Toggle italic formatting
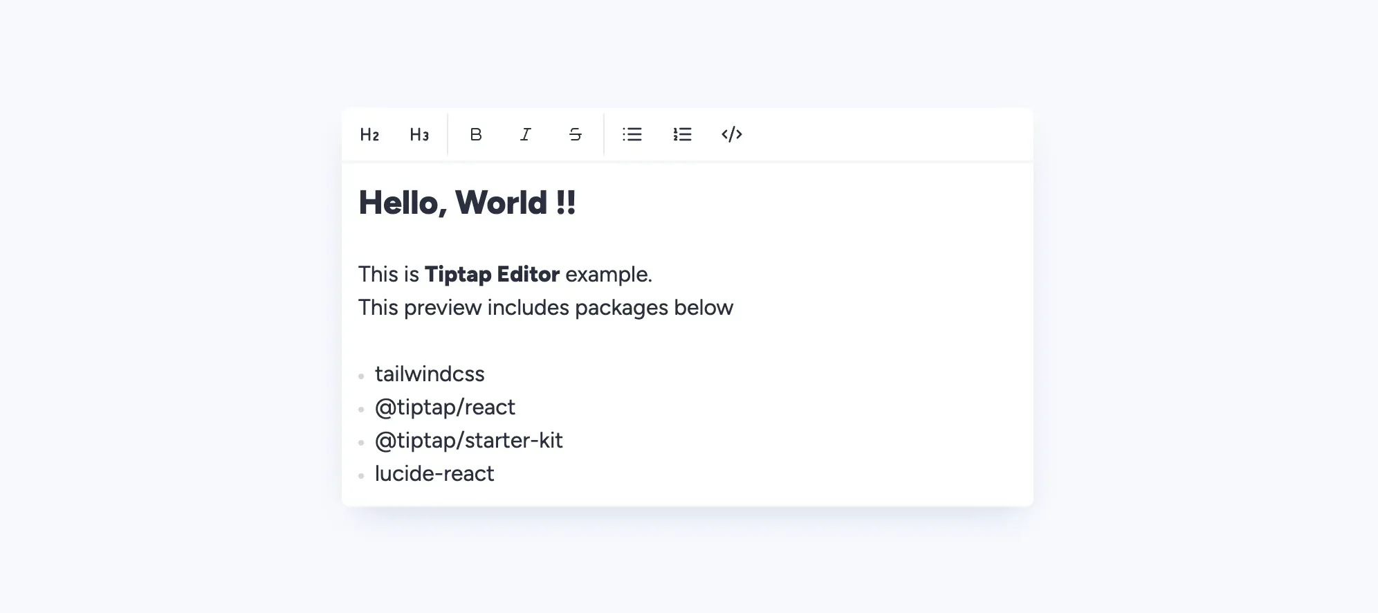 pos(526,134)
